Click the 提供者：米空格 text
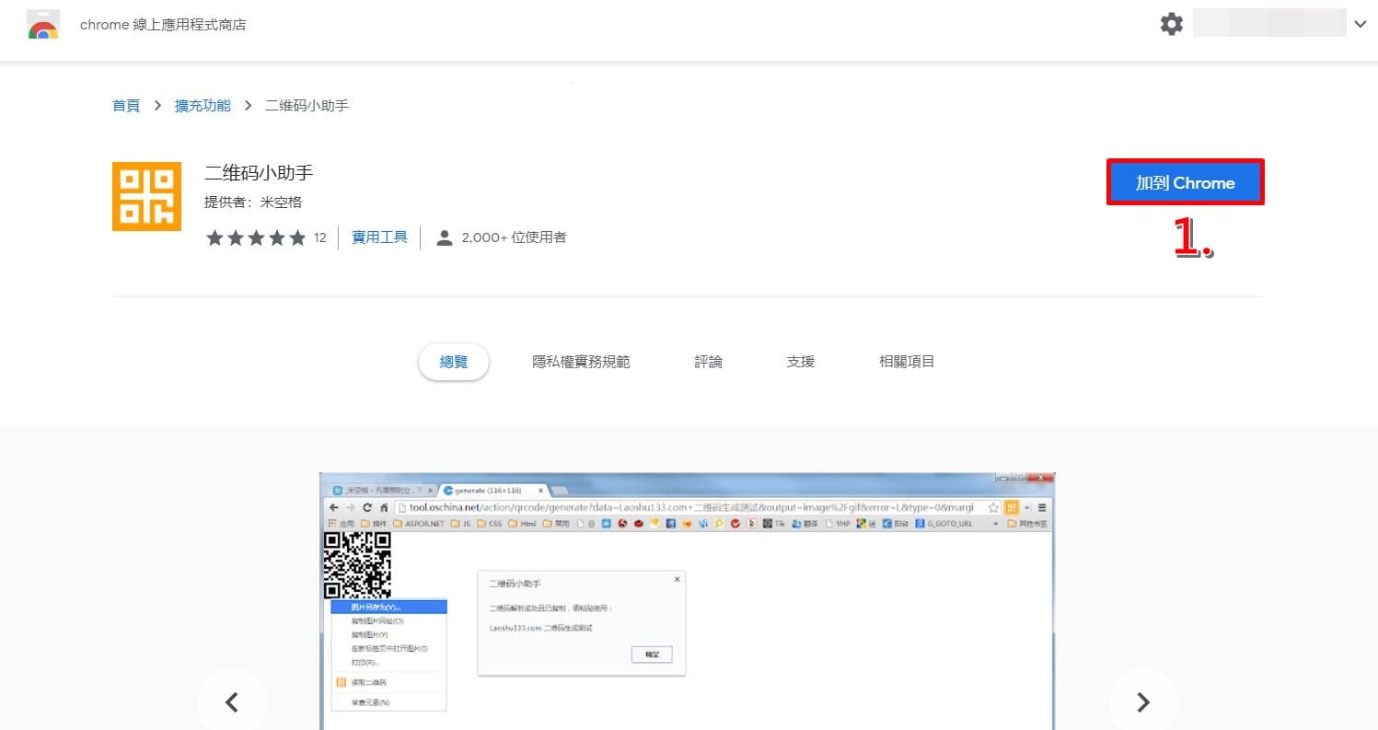This screenshot has height=730, width=1378. (x=253, y=203)
